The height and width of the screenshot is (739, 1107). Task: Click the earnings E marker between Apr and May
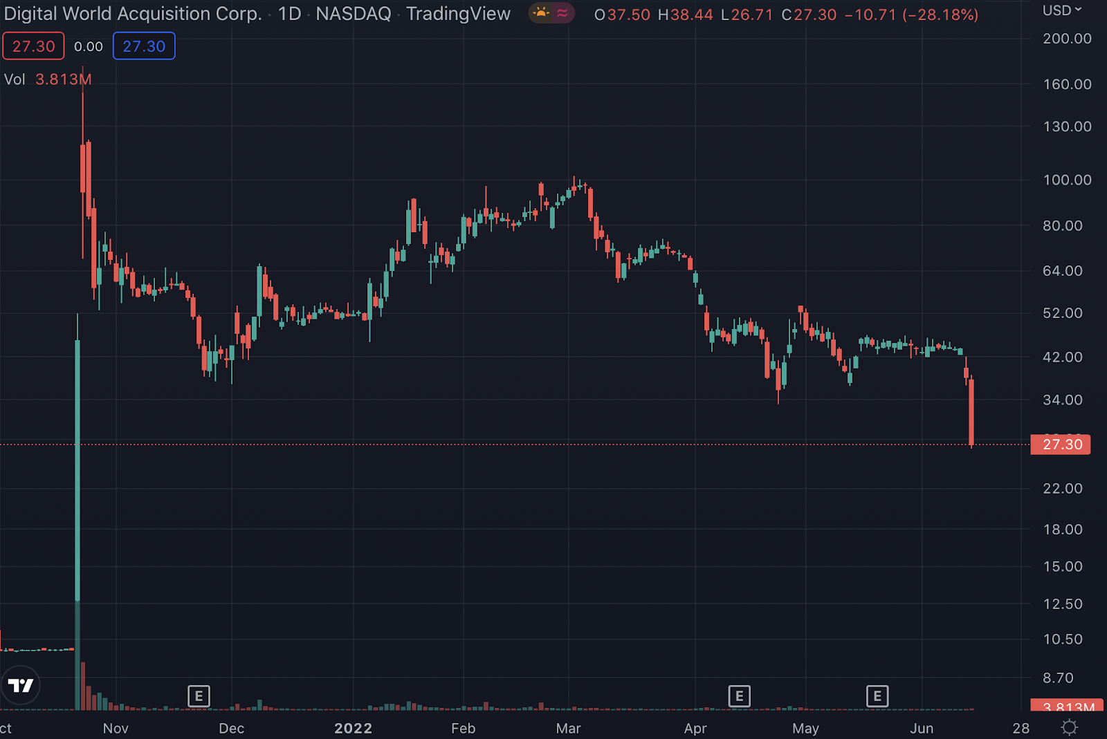pyautogui.click(x=739, y=696)
